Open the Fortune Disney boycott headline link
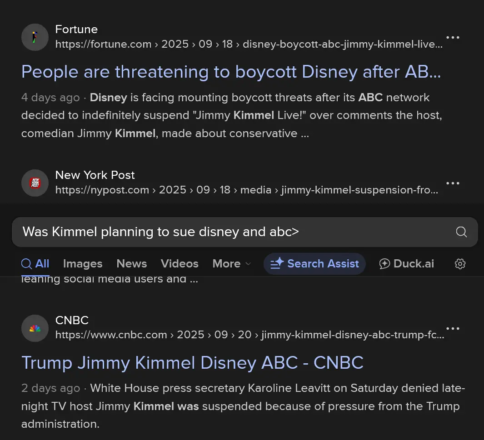Viewport: 484px width, 440px height. (231, 72)
